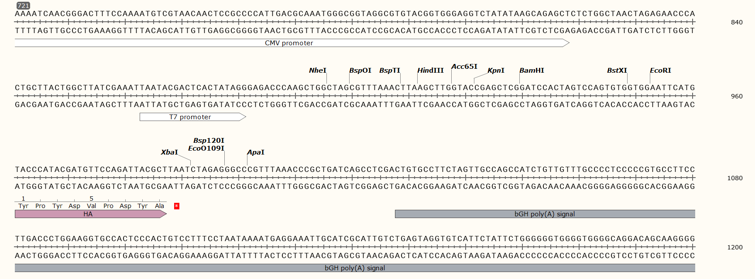Click the Bsp120I enzyme label

(209, 141)
